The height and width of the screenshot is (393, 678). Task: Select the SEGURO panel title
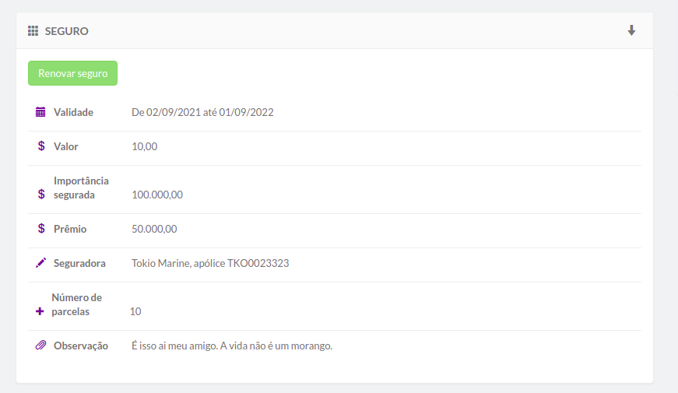coord(67,31)
